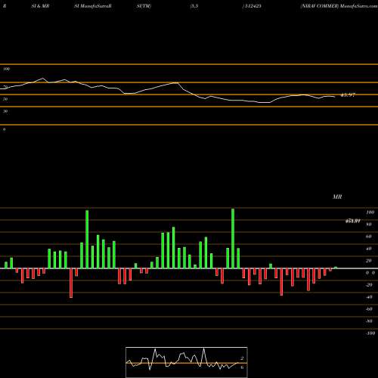Click the final tiny green MR bar
The height and width of the screenshot is (378, 378).
(336, 268)
